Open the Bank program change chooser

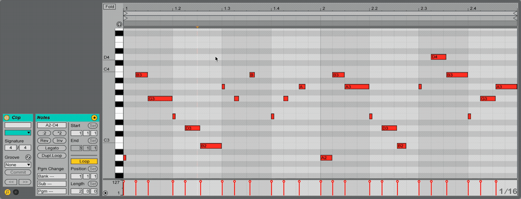pos(52,176)
